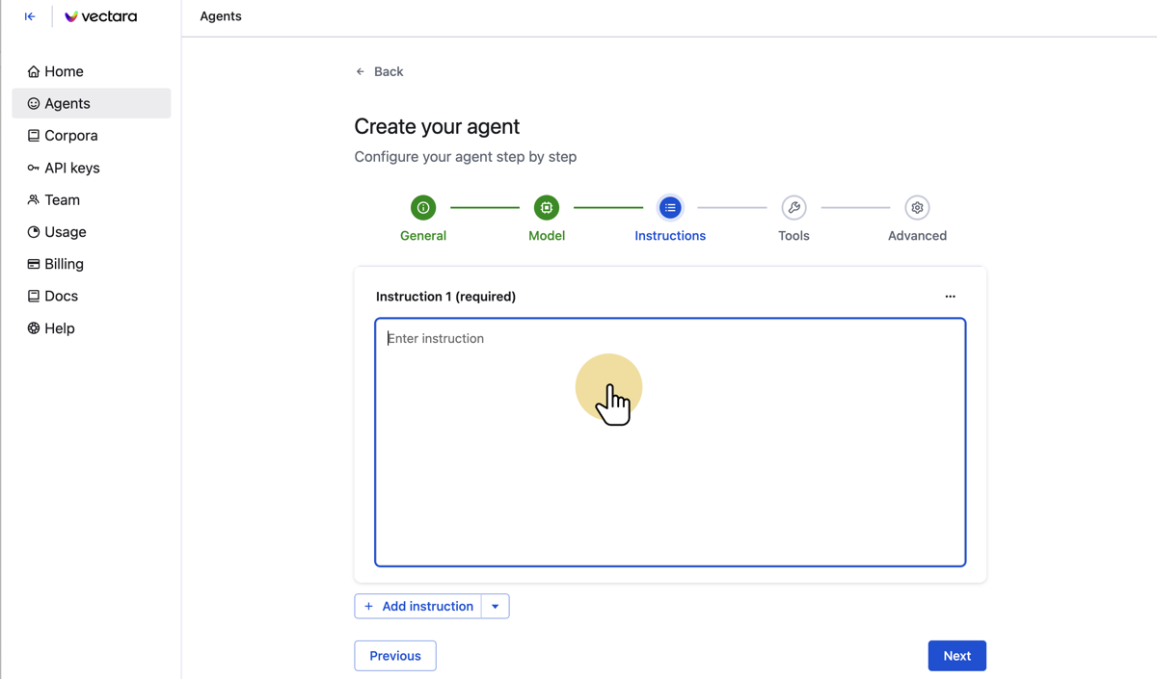
Task: Click the Vectara logo
Action: pos(100,16)
